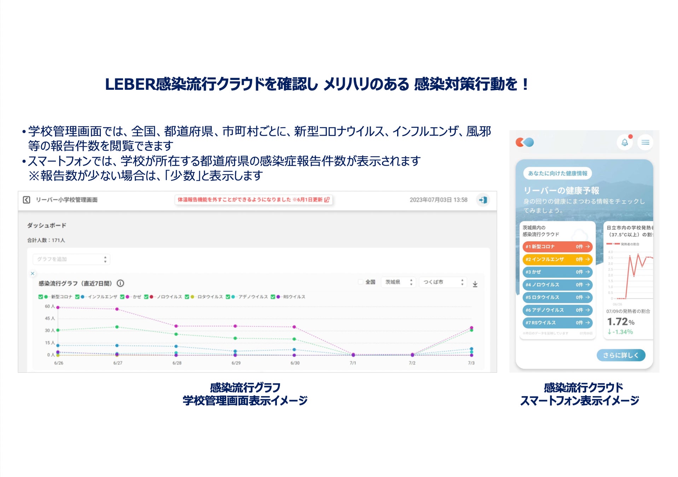Open the #7 RSウイルス row
Screen dimensions: 678x477
click(x=557, y=323)
